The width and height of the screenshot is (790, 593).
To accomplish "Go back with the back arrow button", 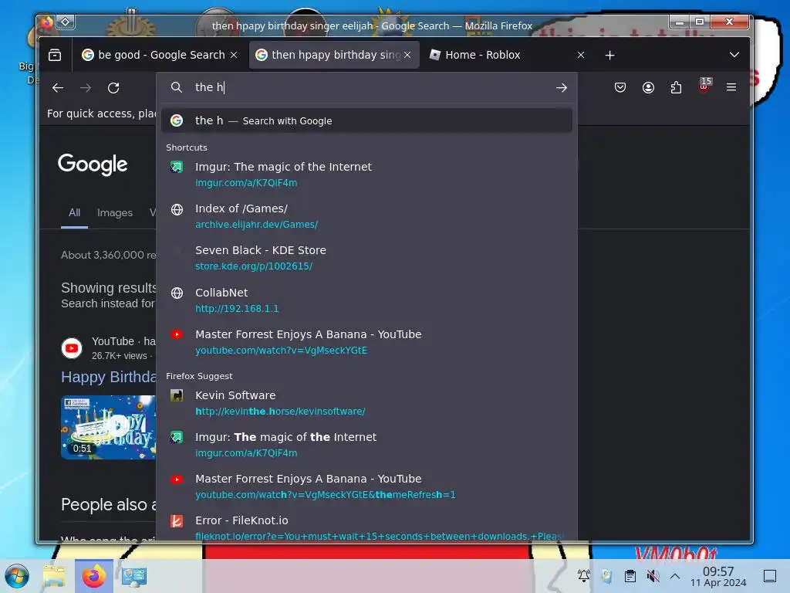I will click(x=58, y=88).
